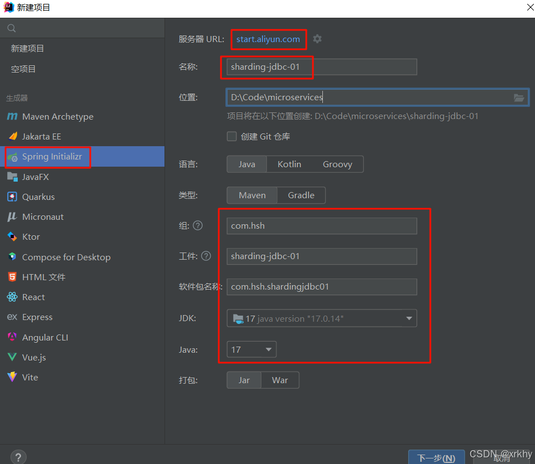Click the generator search box

coord(82,28)
